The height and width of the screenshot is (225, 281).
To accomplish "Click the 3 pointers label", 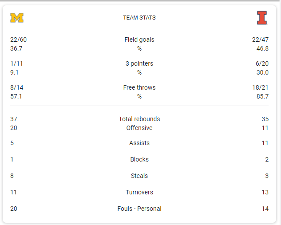I will [x=139, y=63].
